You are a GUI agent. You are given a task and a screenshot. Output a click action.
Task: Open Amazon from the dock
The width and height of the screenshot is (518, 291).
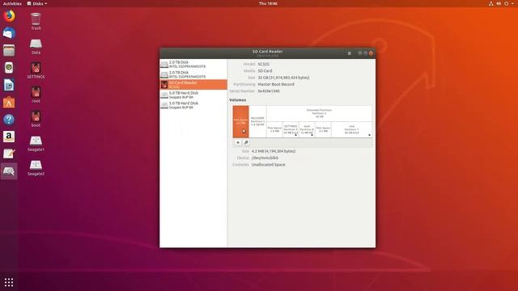coord(9,137)
